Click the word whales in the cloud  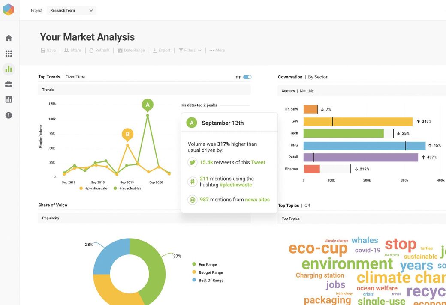[365, 240]
